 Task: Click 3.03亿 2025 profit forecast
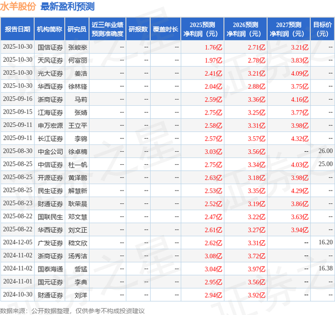[213, 152]
